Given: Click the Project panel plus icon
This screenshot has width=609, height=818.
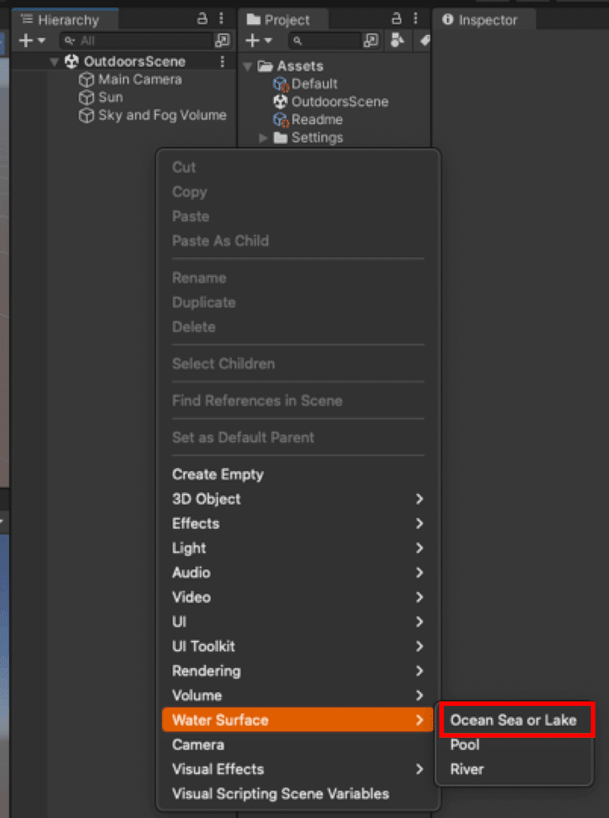Looking at the screenshot, I should (x=251, y=40).
